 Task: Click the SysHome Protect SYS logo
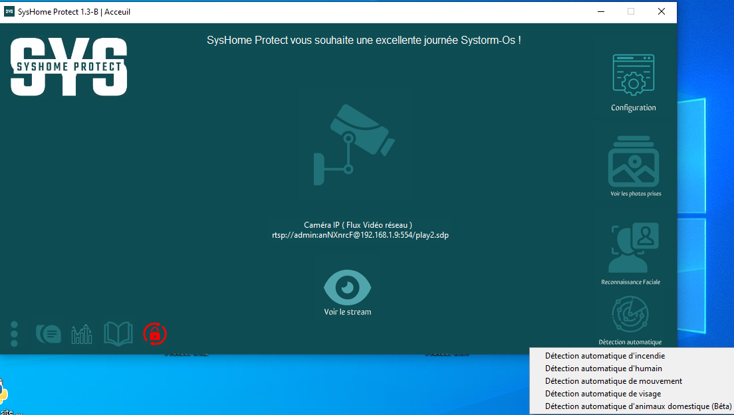[69, 67]
